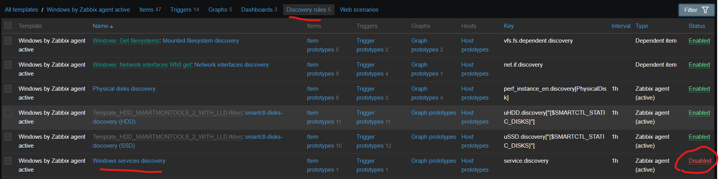This screenshot has width=719, height=179.
Task: Sort rules by Status column header
Action: point(696,26)
